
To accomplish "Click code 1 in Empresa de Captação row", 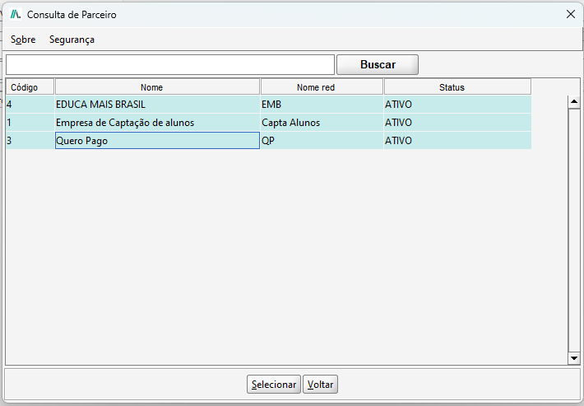I will tap(30, 123).
